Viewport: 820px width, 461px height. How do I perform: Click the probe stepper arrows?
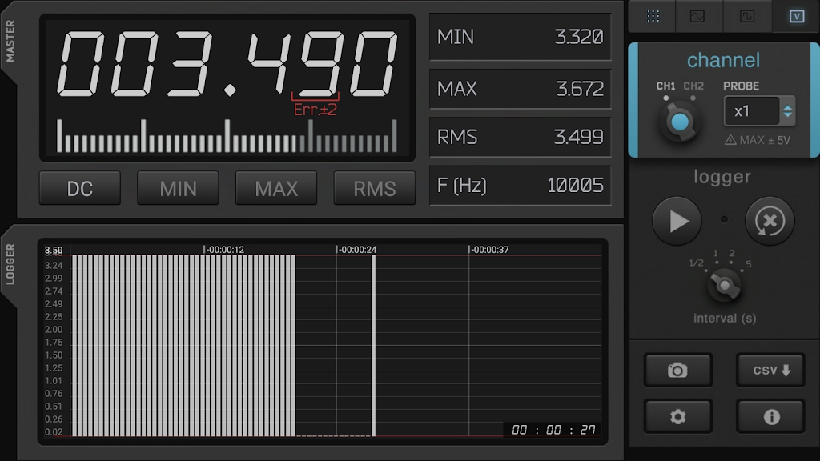tap(788, 111)
